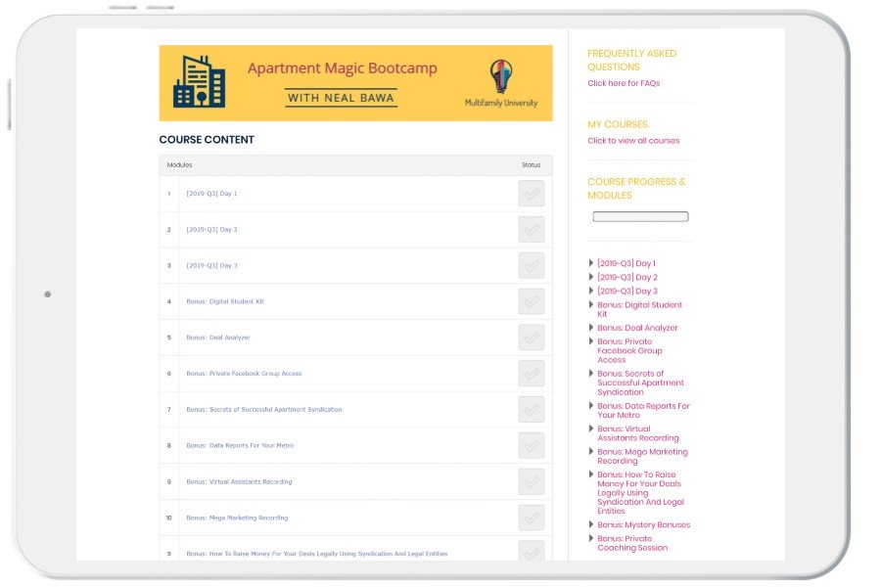Click the Modules column header

tap(179, 165)
